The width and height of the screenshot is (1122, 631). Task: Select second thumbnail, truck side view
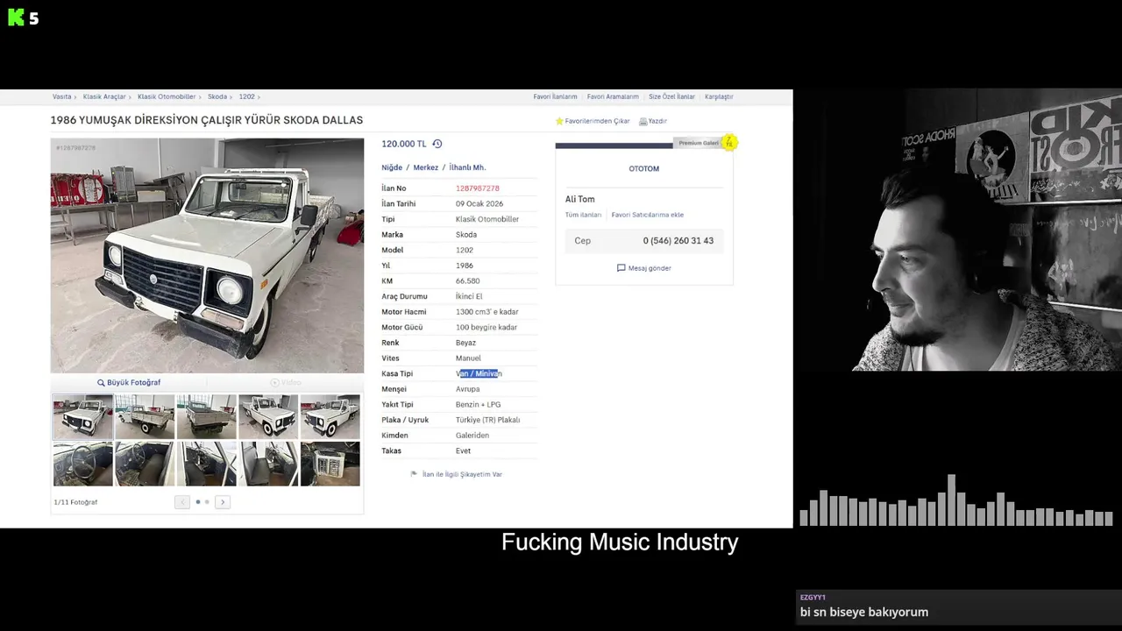(145, 416)
